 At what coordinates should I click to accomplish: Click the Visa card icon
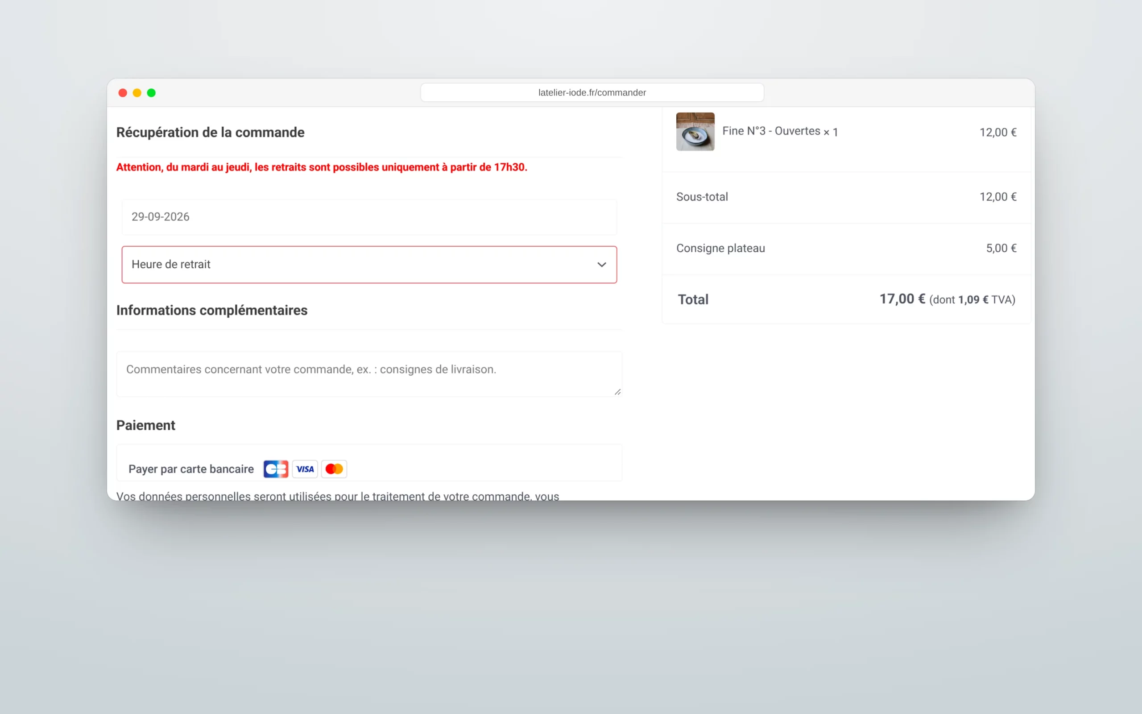(305, 469)
